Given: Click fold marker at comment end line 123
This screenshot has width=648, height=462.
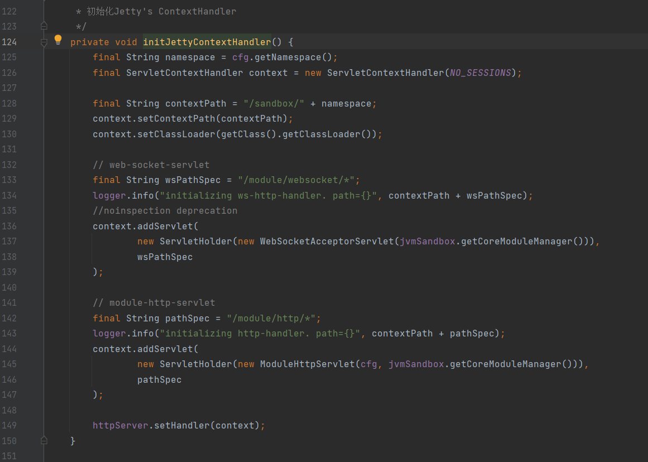Looking at the screenshot, I should [x=44, y=26].
